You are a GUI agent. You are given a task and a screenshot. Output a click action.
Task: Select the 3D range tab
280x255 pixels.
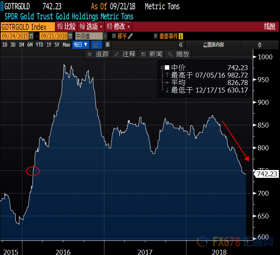tap(13, 45)
